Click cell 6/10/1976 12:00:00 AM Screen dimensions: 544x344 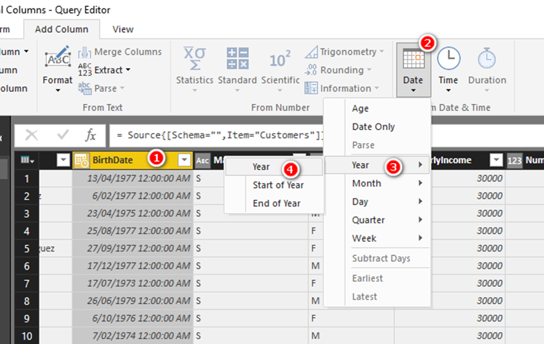[x=132, y=318]
